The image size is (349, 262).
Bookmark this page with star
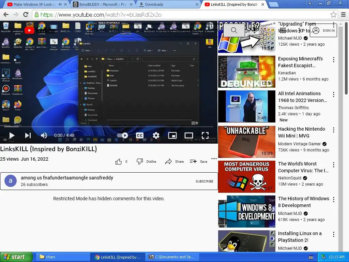(333, 14)
